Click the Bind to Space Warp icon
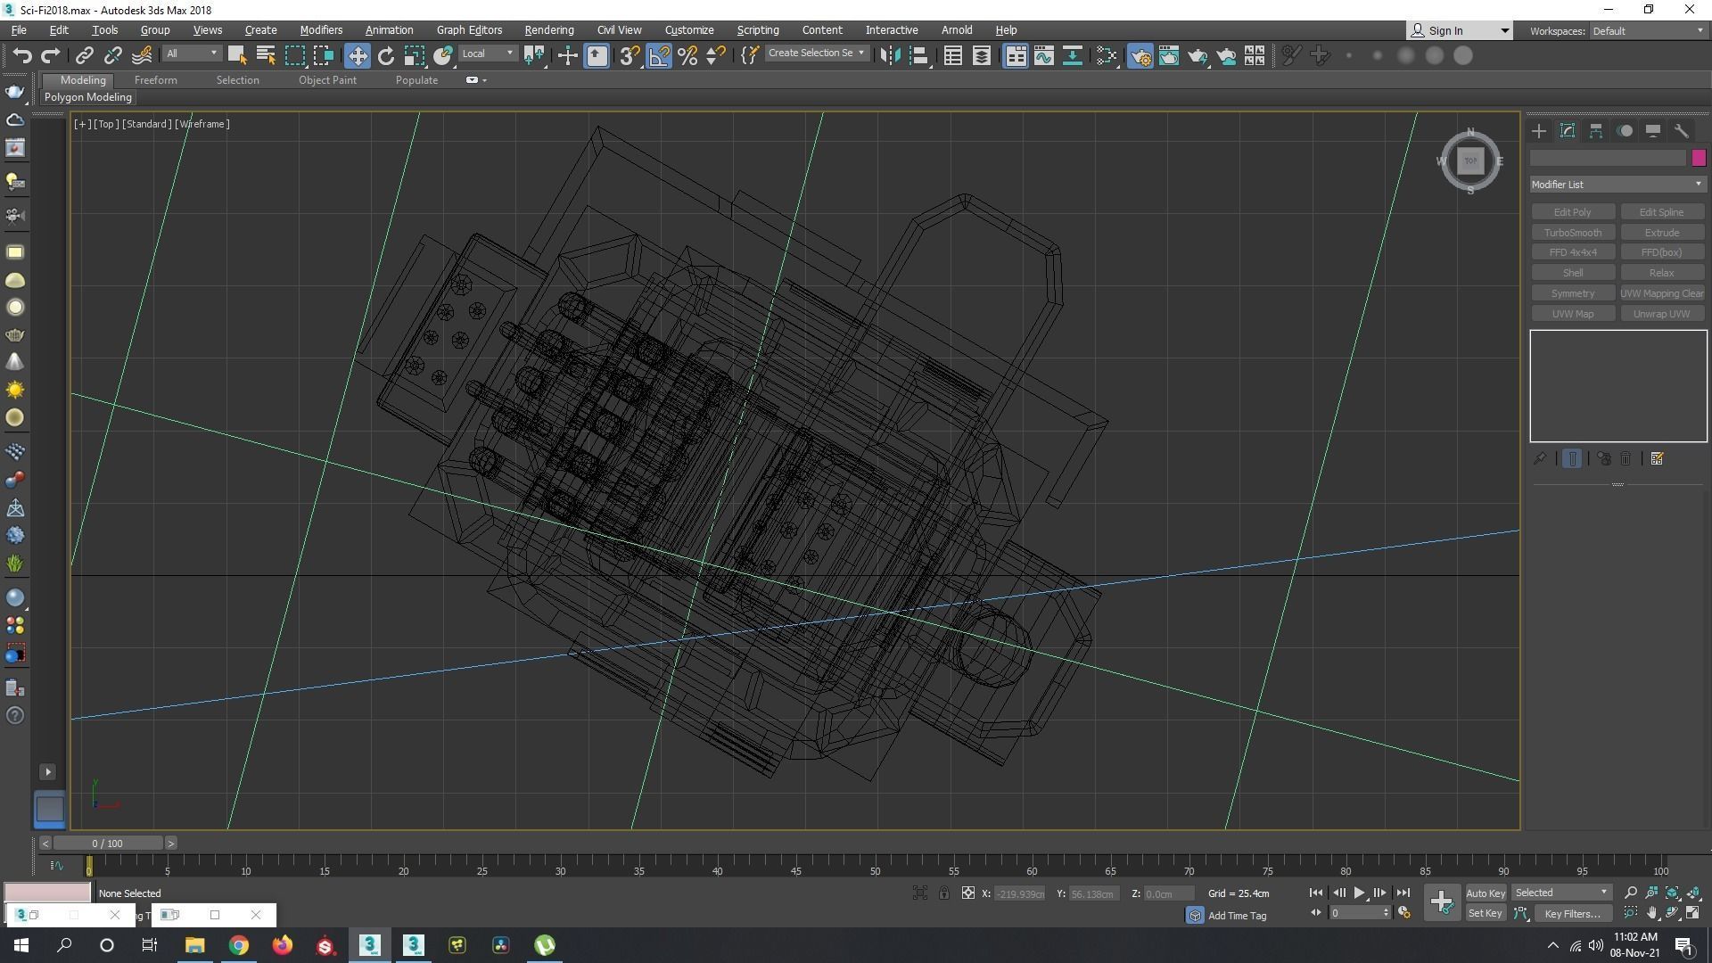This screenshot has width=1712, height=963. 142,55
